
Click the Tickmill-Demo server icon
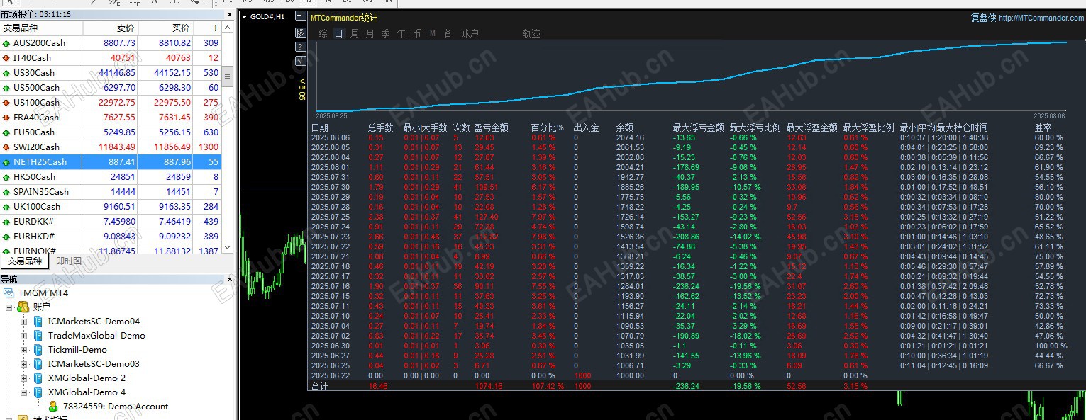click(38, 350)
